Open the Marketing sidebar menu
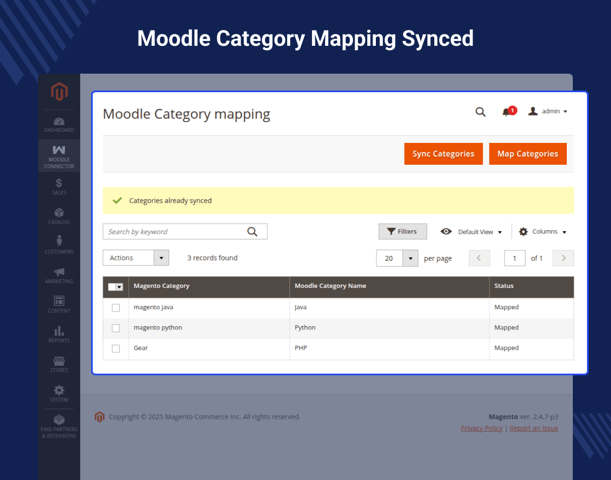The image size is (611, 480). [59, 275]
